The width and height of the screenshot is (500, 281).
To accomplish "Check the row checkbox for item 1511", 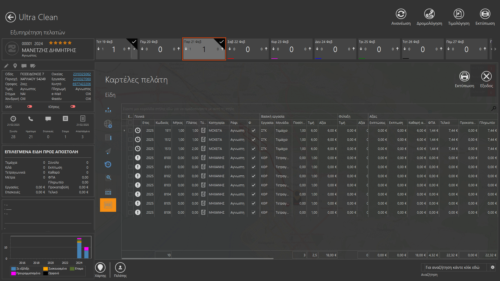I will (x=130, y=131).
